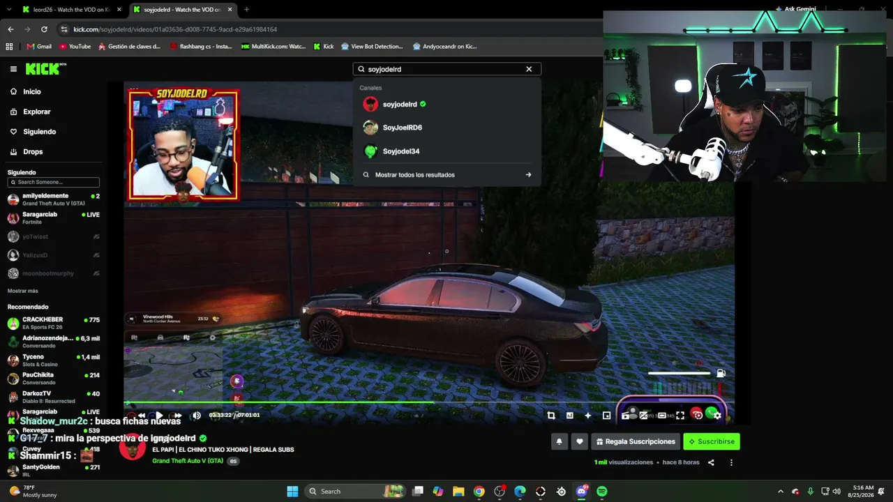Open YouTube bookmark
This screenshot has height=502, width=893.
pyautogui.click(x=75, y=47)
